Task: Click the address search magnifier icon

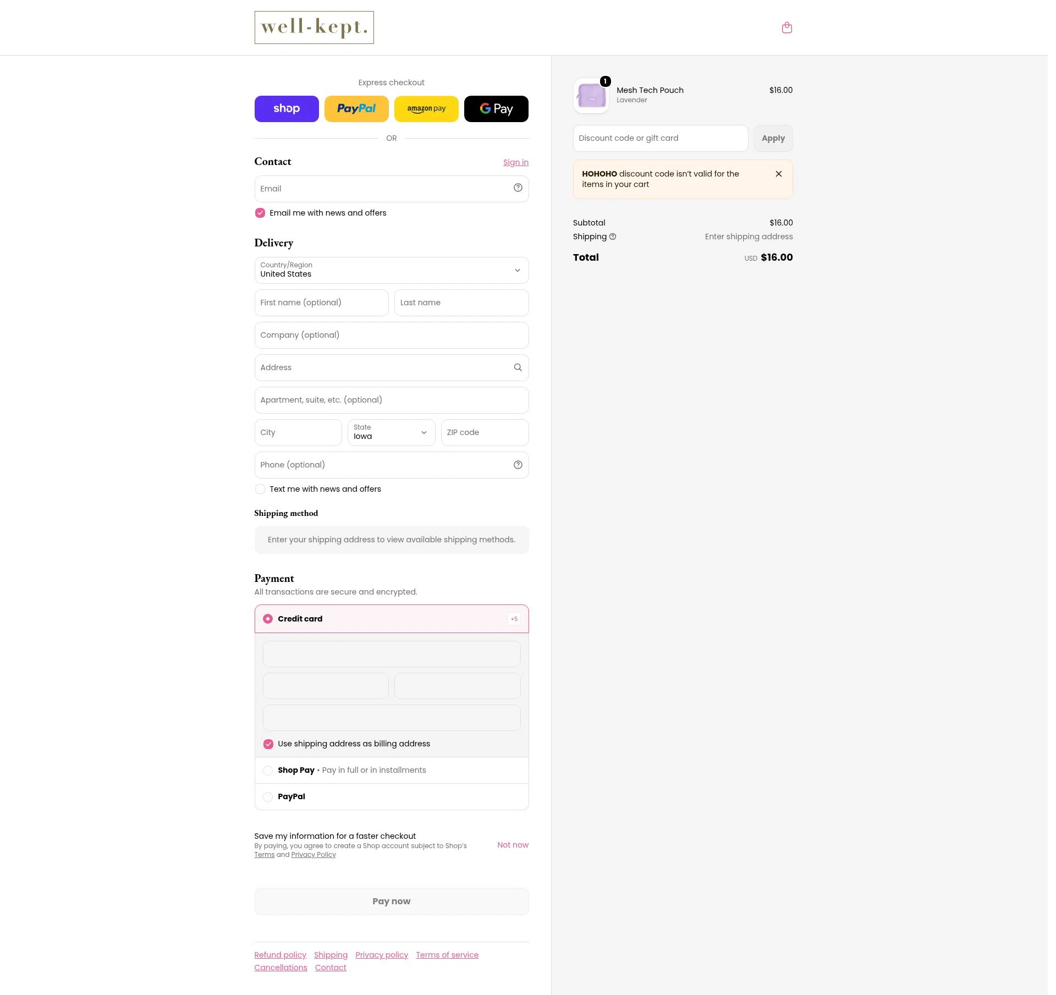Action: point(518,367)
